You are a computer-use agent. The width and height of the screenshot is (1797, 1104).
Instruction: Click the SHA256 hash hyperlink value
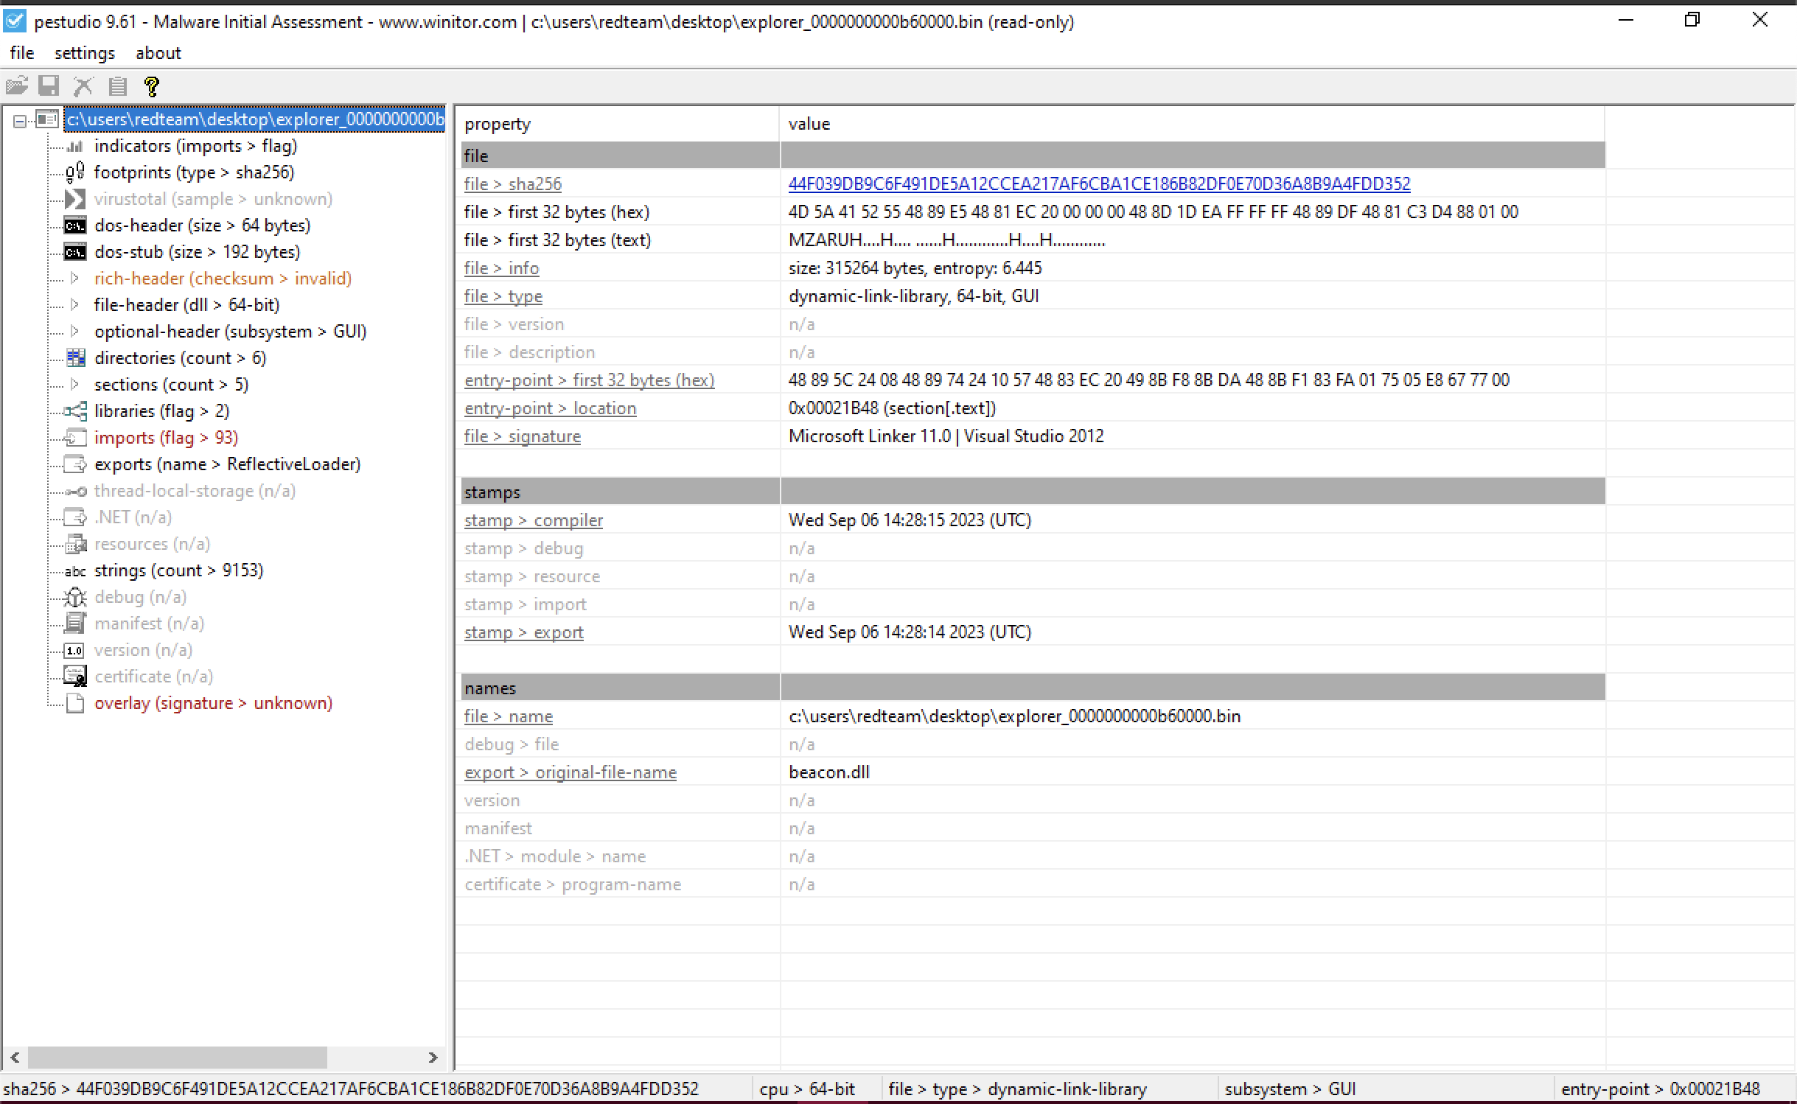pos(1099,184)
